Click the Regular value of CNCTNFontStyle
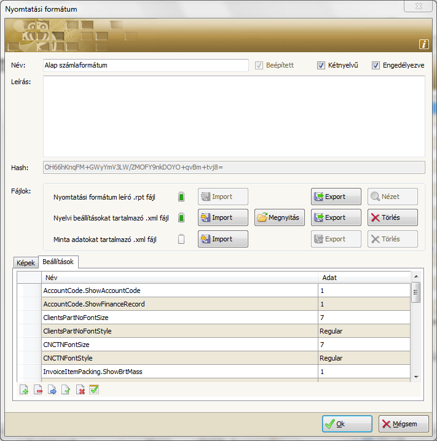Viewport: 437px width, 441px height. (364, 358)
